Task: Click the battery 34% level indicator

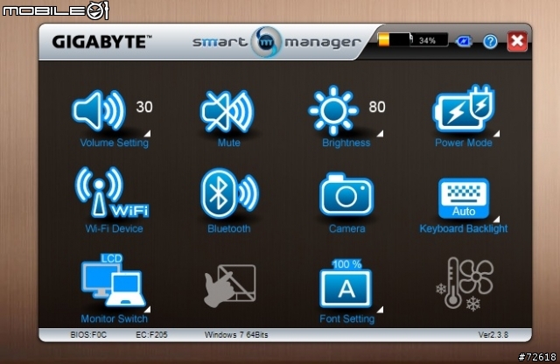Action: point(412,39)
